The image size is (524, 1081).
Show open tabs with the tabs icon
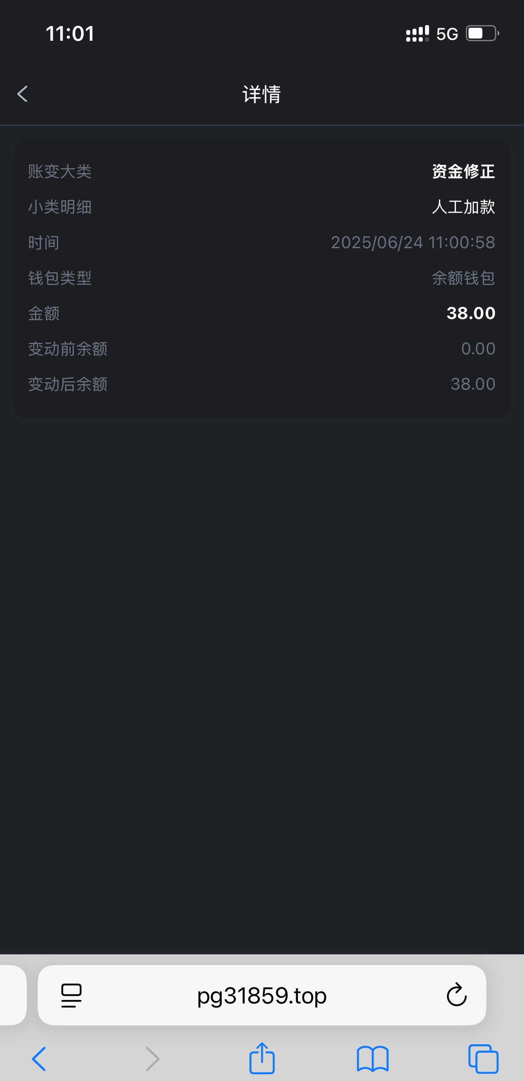[483, 1059]
